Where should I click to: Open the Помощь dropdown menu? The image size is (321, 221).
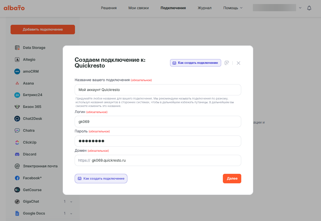pyautogui.click(x=233, y=8)
